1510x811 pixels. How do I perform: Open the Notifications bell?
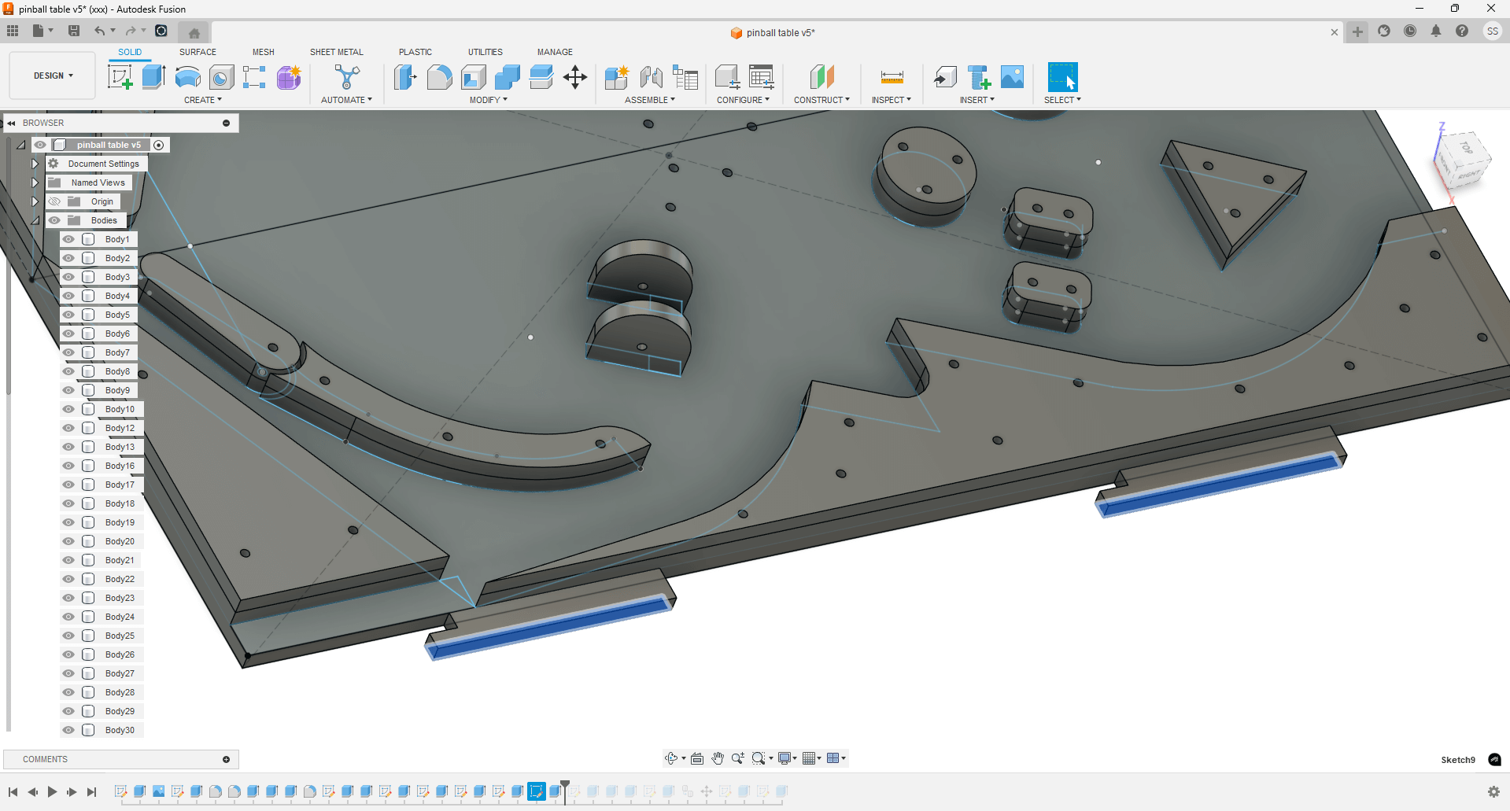click(1436, 31)
